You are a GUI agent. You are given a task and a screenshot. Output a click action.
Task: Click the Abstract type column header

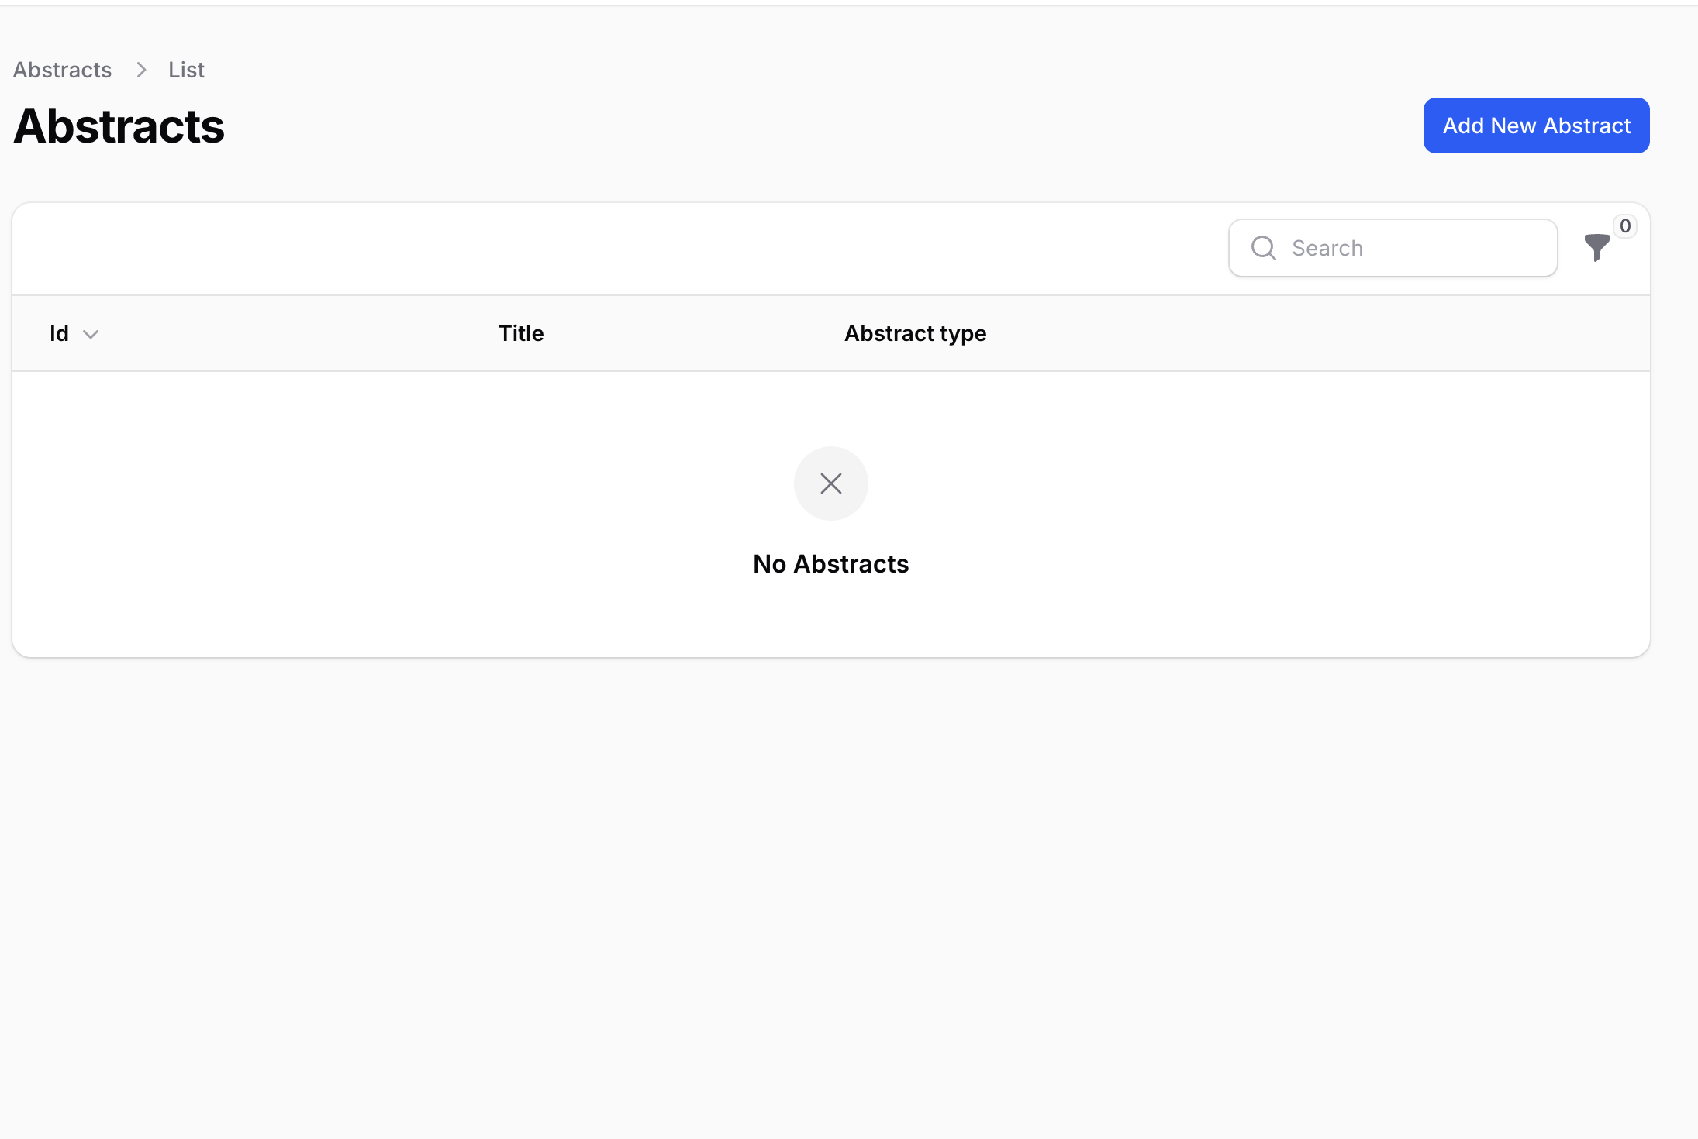915,333
